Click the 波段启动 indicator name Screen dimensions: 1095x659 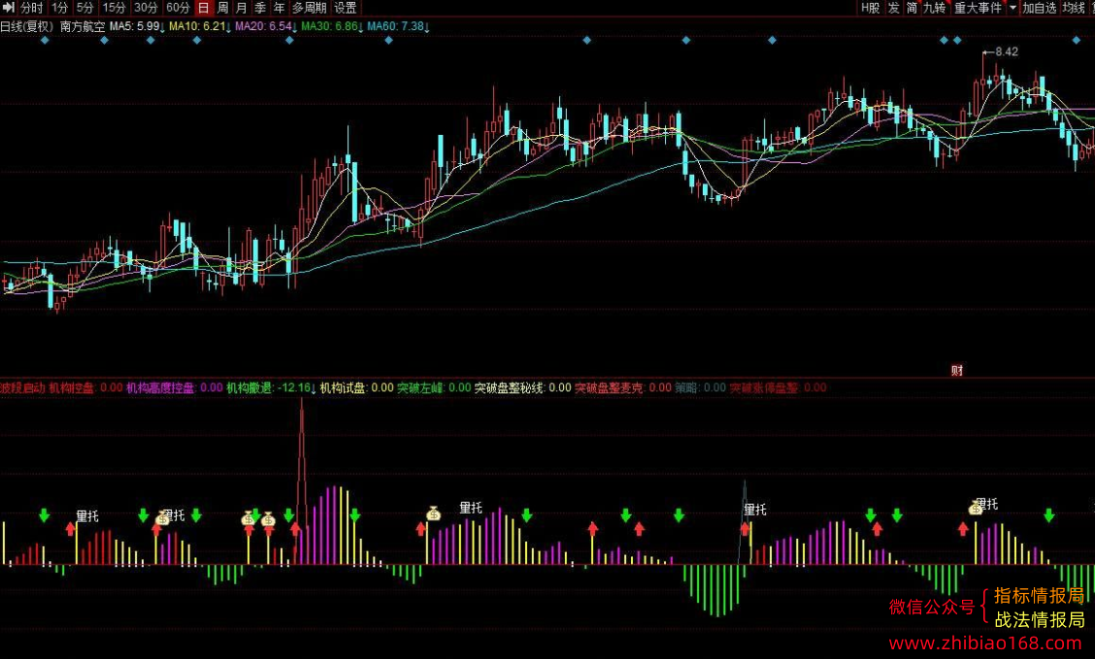(22, 387)
